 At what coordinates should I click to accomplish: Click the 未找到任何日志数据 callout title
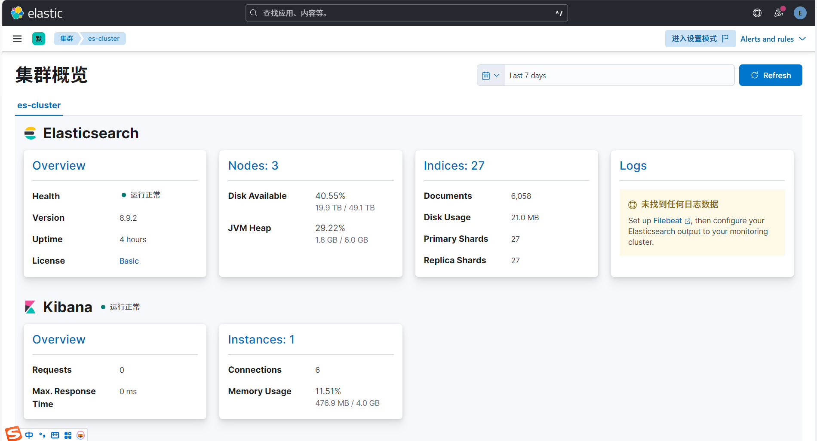click(679, 204)
